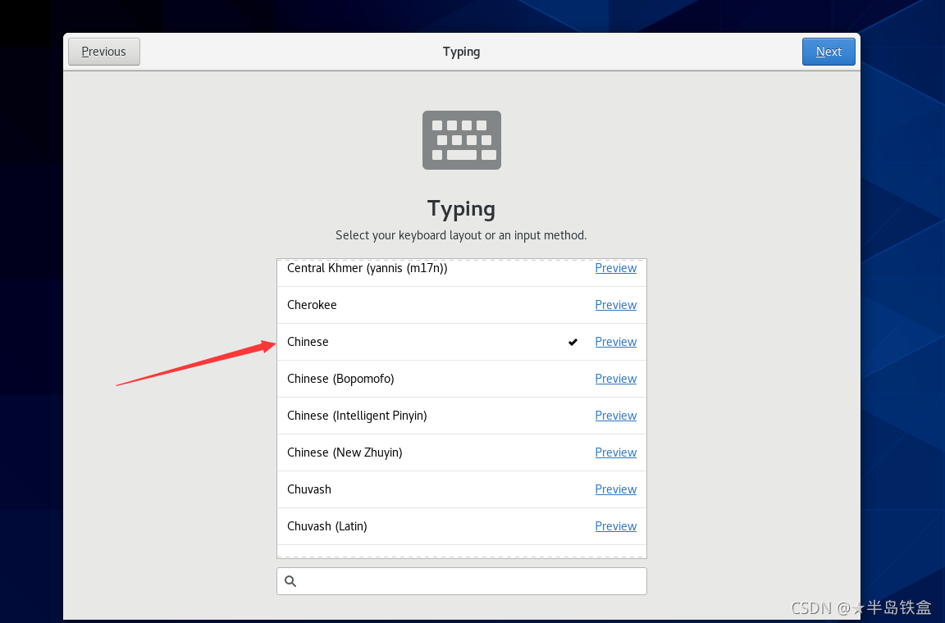Select the Cherokee layout row

pyautogui.click(x=462, y=305)
